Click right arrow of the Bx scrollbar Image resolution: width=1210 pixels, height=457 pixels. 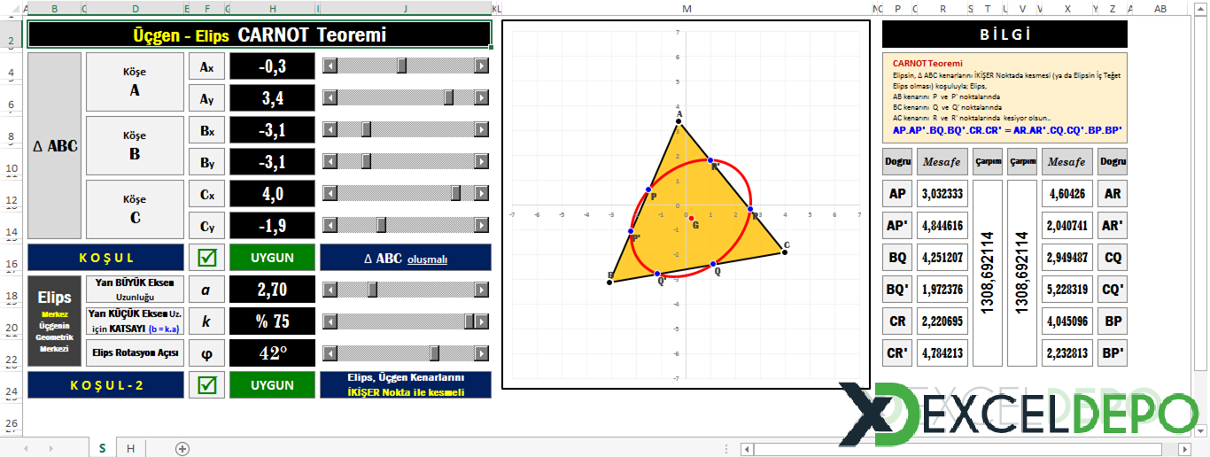click(482, 130)
